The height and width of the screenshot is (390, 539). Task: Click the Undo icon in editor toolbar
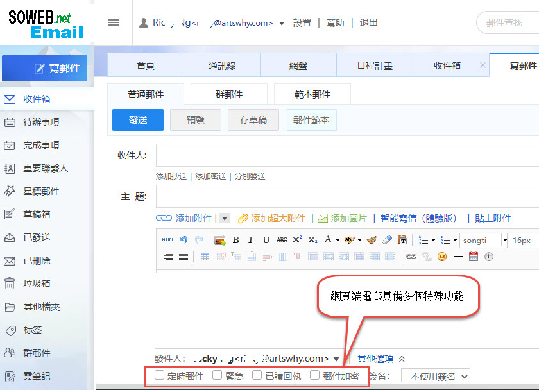point(183,239)
